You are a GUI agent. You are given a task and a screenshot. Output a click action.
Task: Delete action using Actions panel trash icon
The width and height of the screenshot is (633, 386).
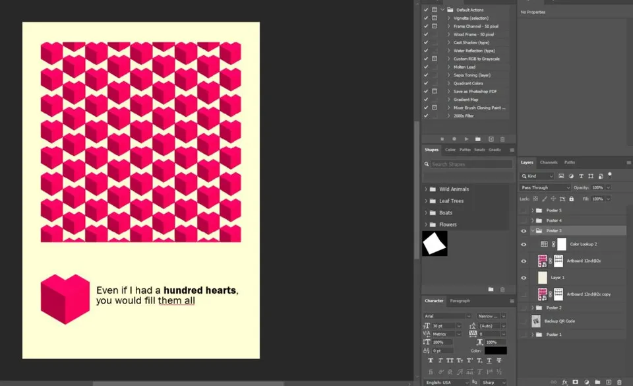point(502,139)
